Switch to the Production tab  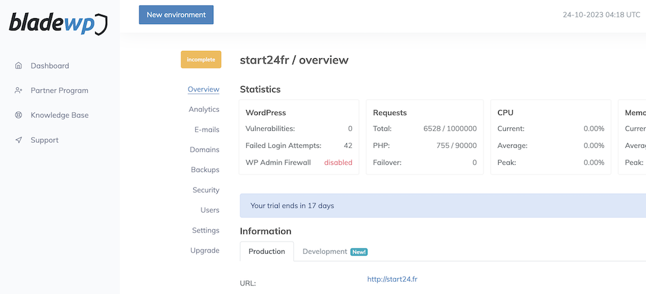click(267, 251)
